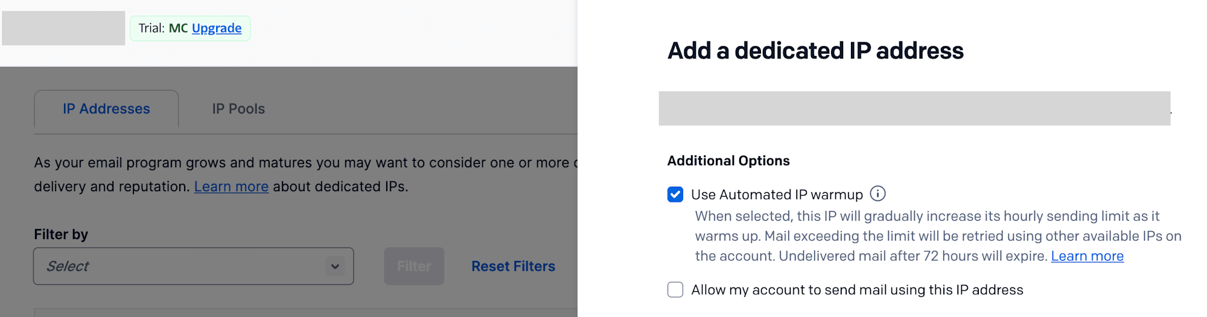This screenshot has width=1207, height=317.
Task: Click the 'Additional Options' section heading
Action: (x=728, y=161)
